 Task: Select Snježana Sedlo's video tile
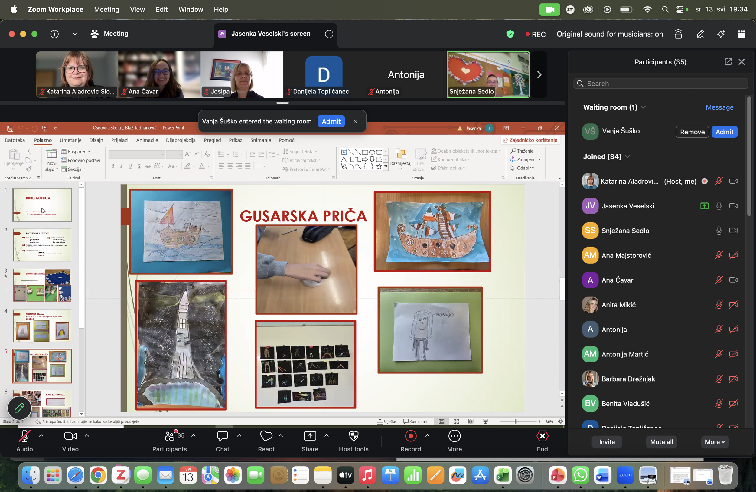pyautogui.click(x=488, y=75)
